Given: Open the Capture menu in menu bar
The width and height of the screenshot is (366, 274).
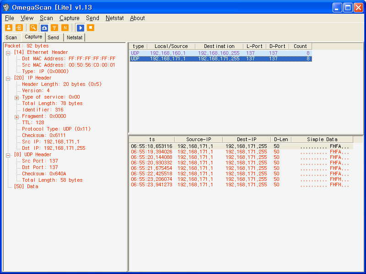Looking at the screenshot, I should [69, 18].
